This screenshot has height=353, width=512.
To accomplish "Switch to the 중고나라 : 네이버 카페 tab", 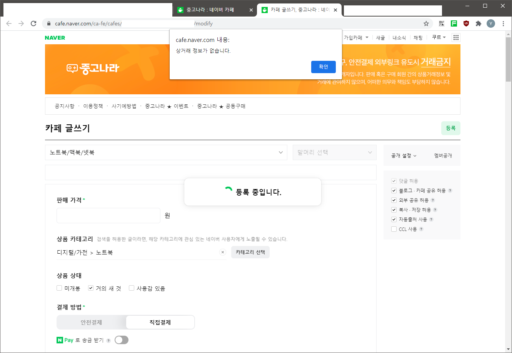I will (x=210, y=10).
